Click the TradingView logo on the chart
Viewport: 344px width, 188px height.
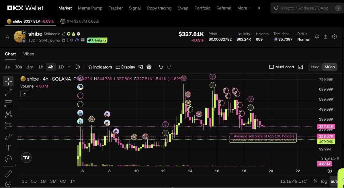pyautogui.click(x=26, y=158)
